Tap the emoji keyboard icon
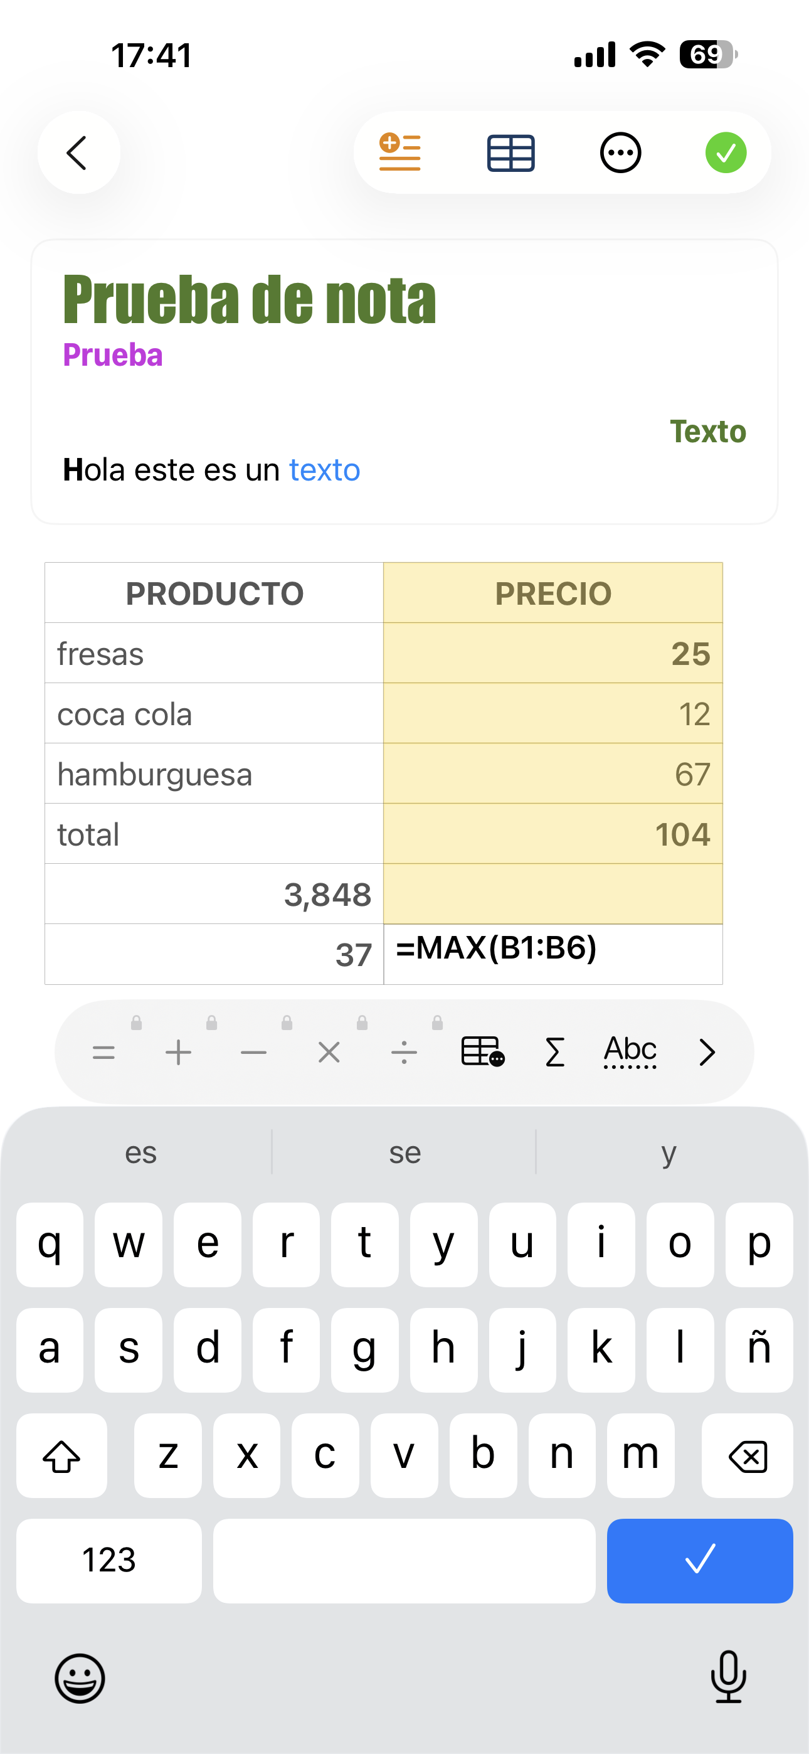This screenshot has width=809, height=1754. (80, 1679)
